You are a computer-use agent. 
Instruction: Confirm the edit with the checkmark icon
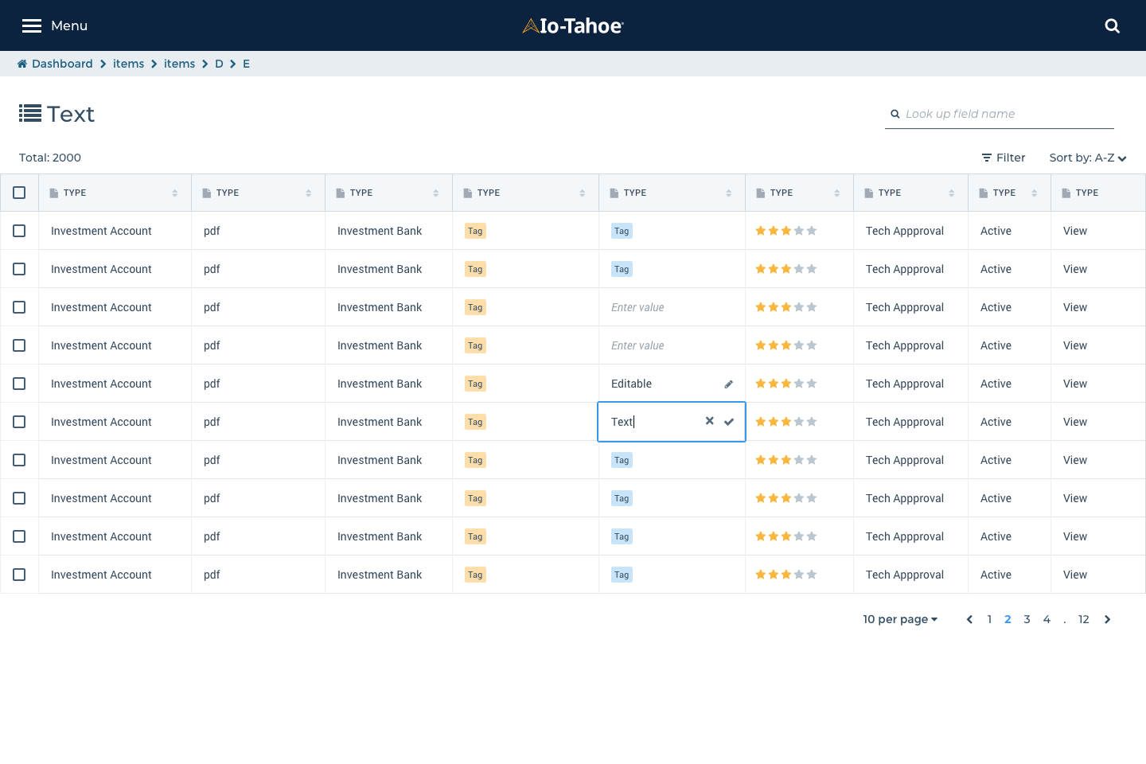(x=729, y=422)
